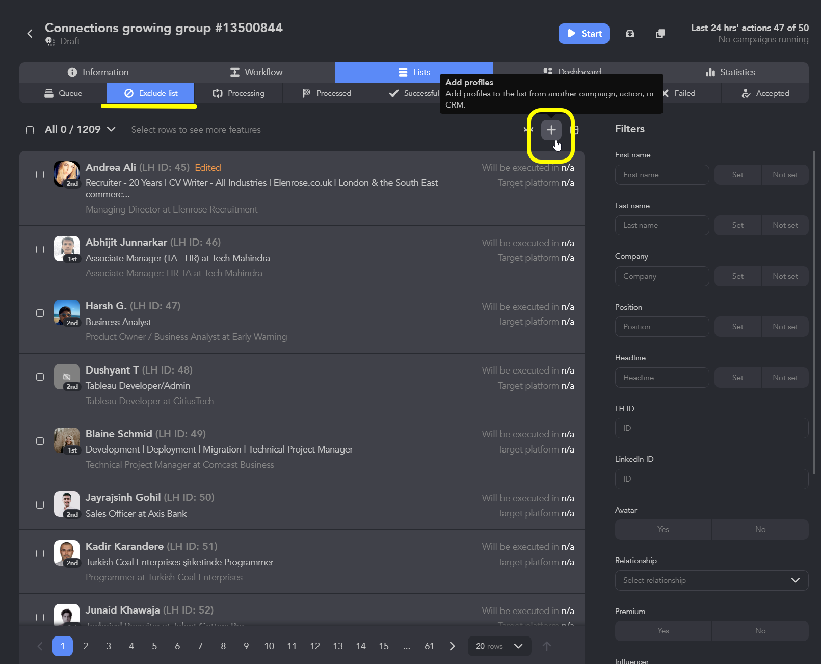821x664 pixels.
Task: Open the Statistics tab
Action: coord(730,72)
